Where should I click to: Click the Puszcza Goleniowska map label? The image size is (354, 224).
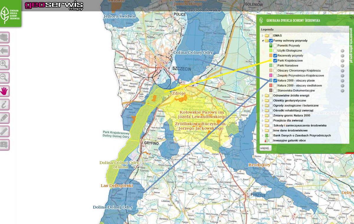click(198, 10)
